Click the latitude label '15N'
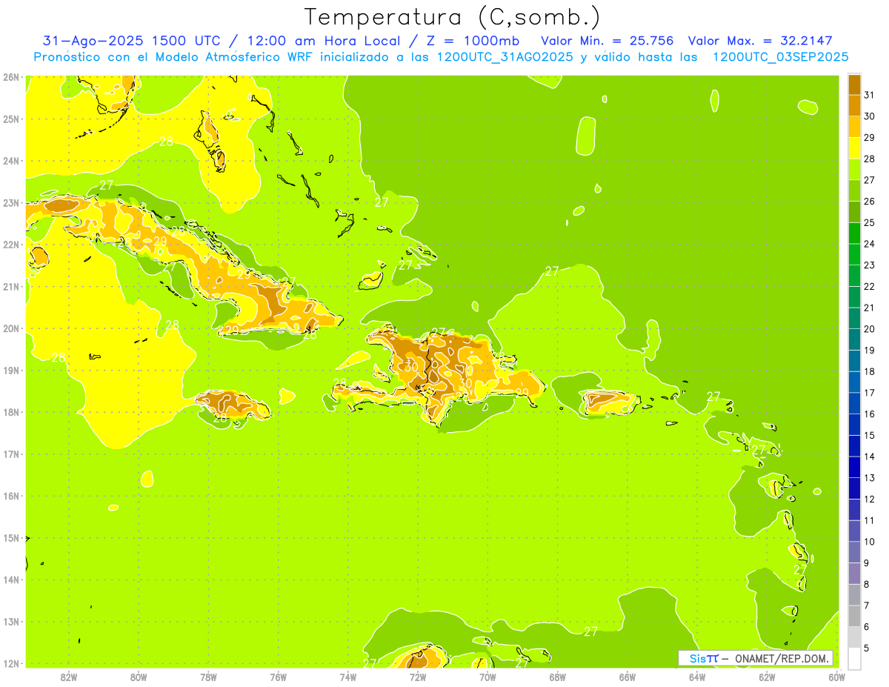 [x=10, y=538]
